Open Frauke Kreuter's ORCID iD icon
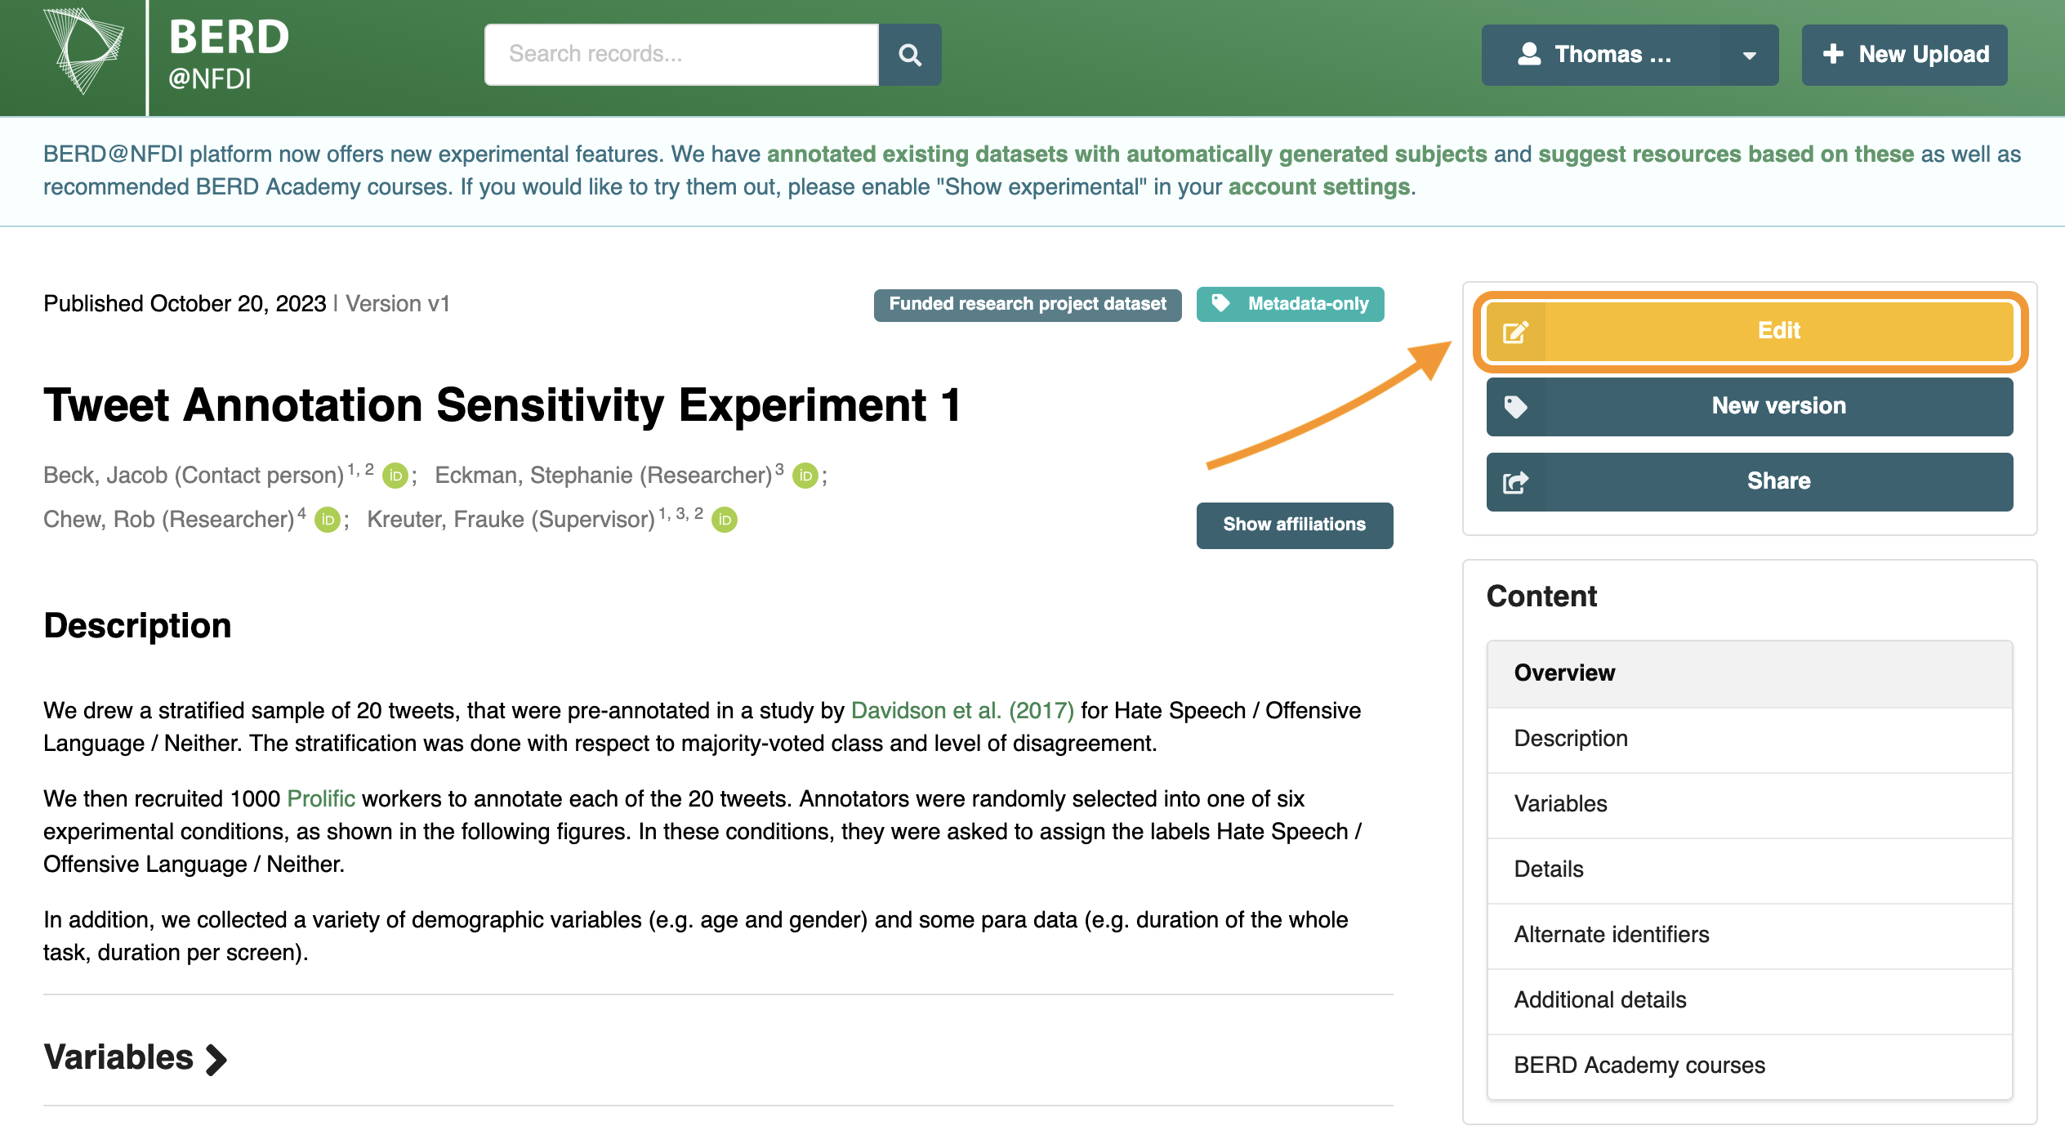Image resolution: width=2065 pixels, height=1144 pixels. pyautogui.click(x=725, y=520)
